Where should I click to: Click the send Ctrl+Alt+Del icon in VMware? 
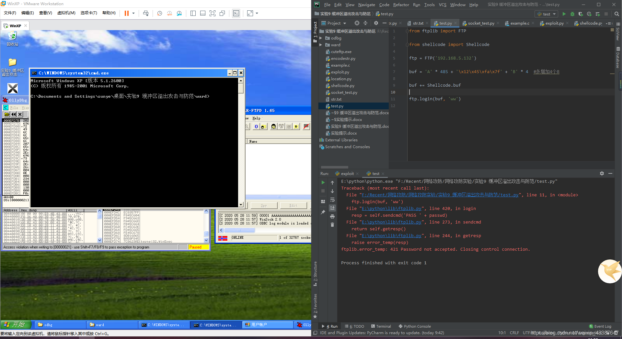146,13
